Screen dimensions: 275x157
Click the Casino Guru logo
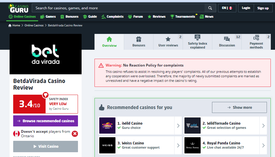18,8
